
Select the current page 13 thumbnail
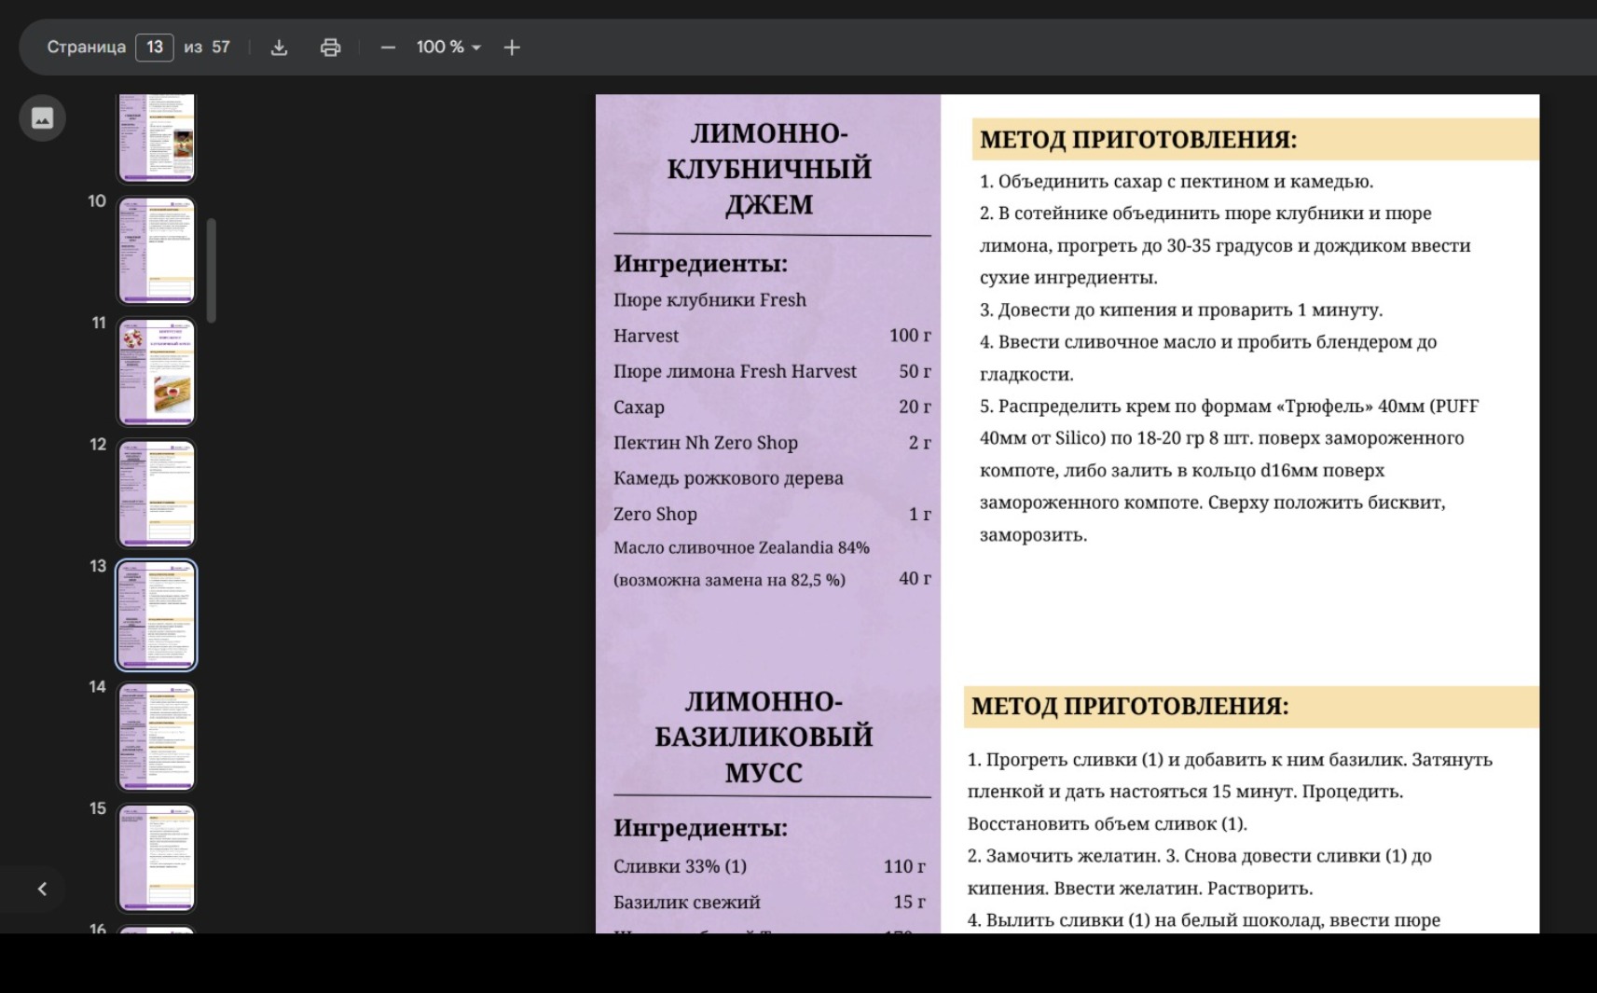(157, 615)
